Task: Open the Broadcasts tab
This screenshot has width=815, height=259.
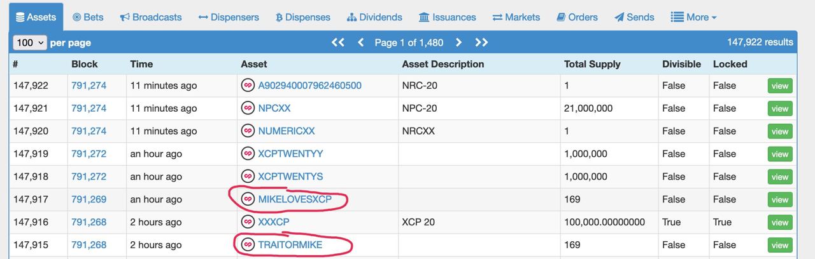Action: point(151,17)
